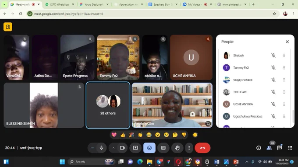The image size is (298, 167).
Task: Close the People side panel
Action: point(287,42)
